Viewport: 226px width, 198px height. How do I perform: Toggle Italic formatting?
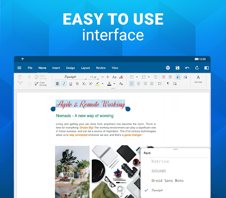(64, 84)
